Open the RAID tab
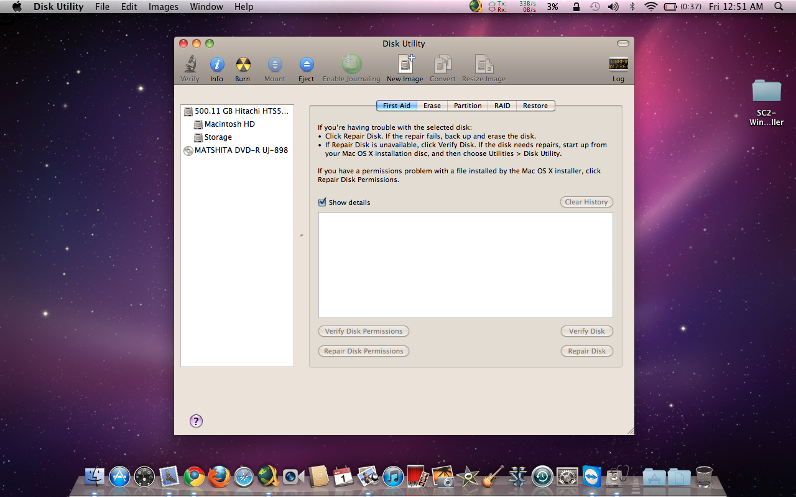The image size is (796, 497). pos(502,106)
